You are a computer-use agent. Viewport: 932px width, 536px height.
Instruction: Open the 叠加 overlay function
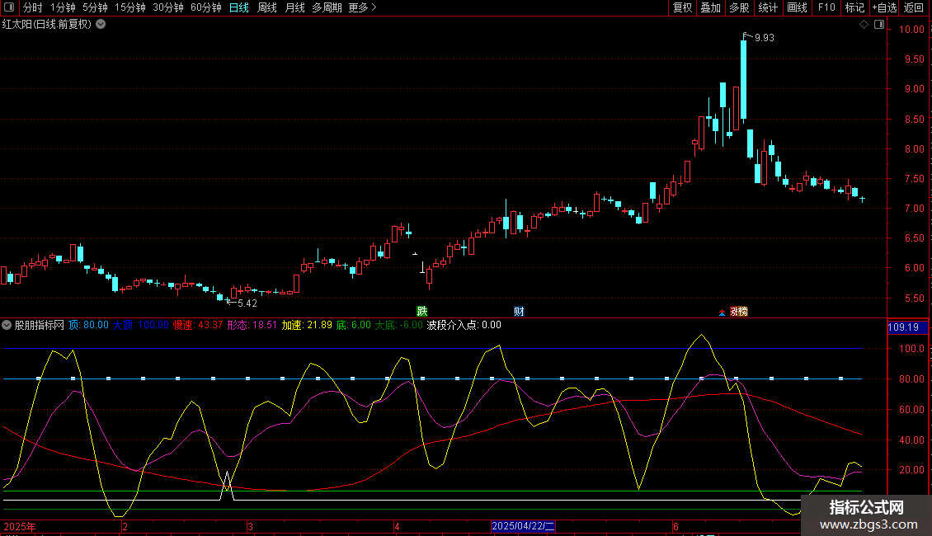coord(710,8)
